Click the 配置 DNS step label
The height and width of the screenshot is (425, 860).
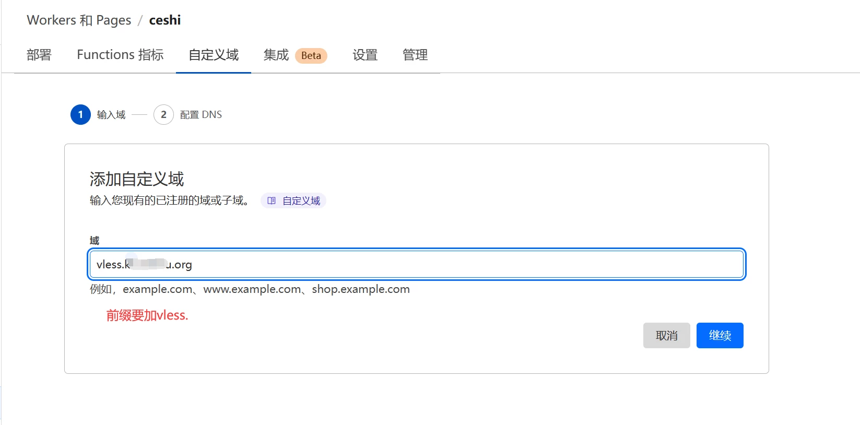coord(201,115)
